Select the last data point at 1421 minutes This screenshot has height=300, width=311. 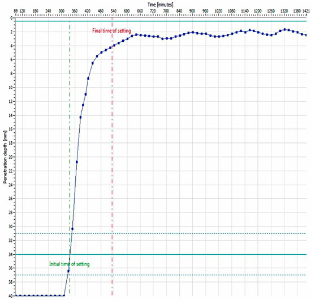tap(306, 35)
